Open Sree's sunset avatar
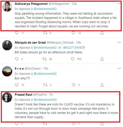The image size is (123, 127). tap(7, 71)
